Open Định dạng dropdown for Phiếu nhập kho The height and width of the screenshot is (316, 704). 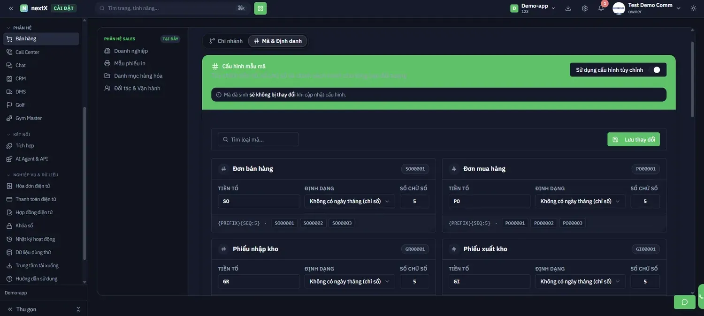click(x=350, y=281)
